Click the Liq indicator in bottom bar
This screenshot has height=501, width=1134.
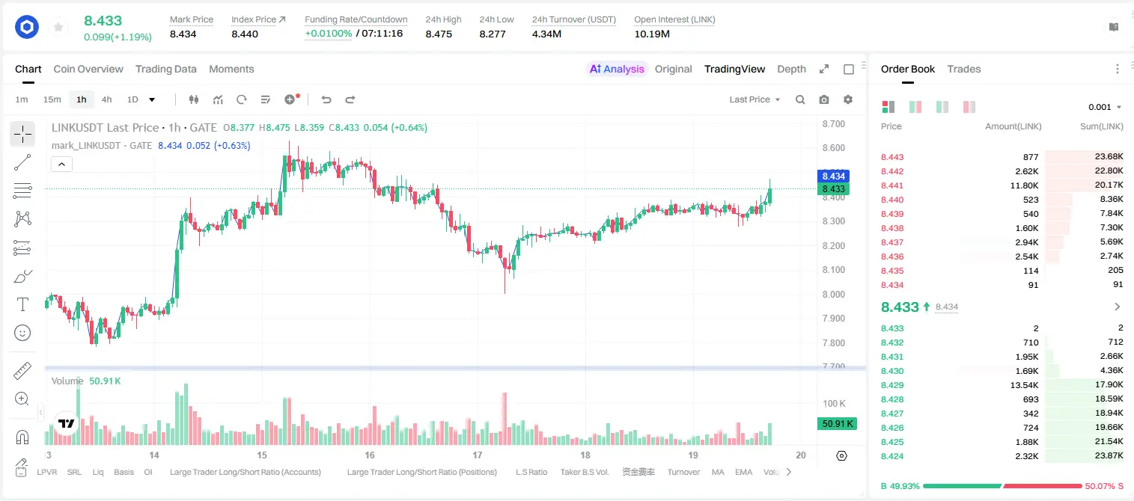tap(98, 472)
